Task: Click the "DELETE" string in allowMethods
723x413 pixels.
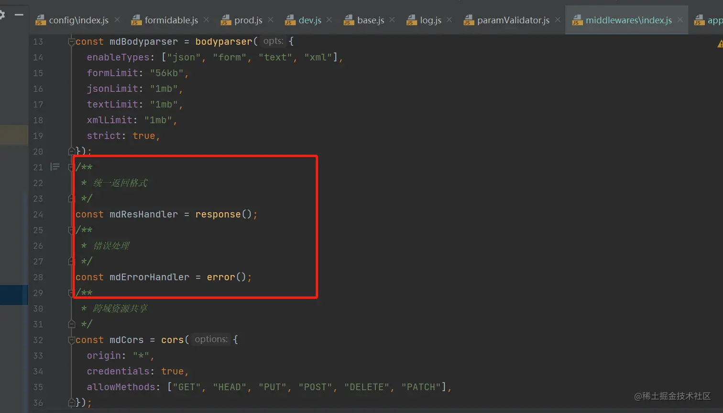Action: [367, 387]
